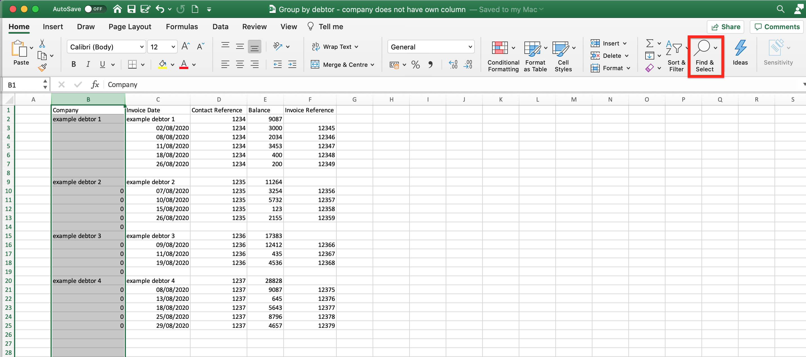Click the New document icon
The image size is (806, 357).
[195, 9]
